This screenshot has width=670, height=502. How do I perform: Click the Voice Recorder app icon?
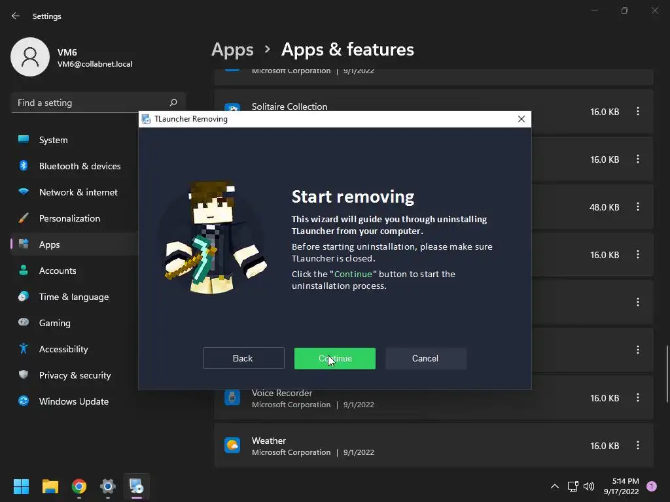click(x=232, y=397)
